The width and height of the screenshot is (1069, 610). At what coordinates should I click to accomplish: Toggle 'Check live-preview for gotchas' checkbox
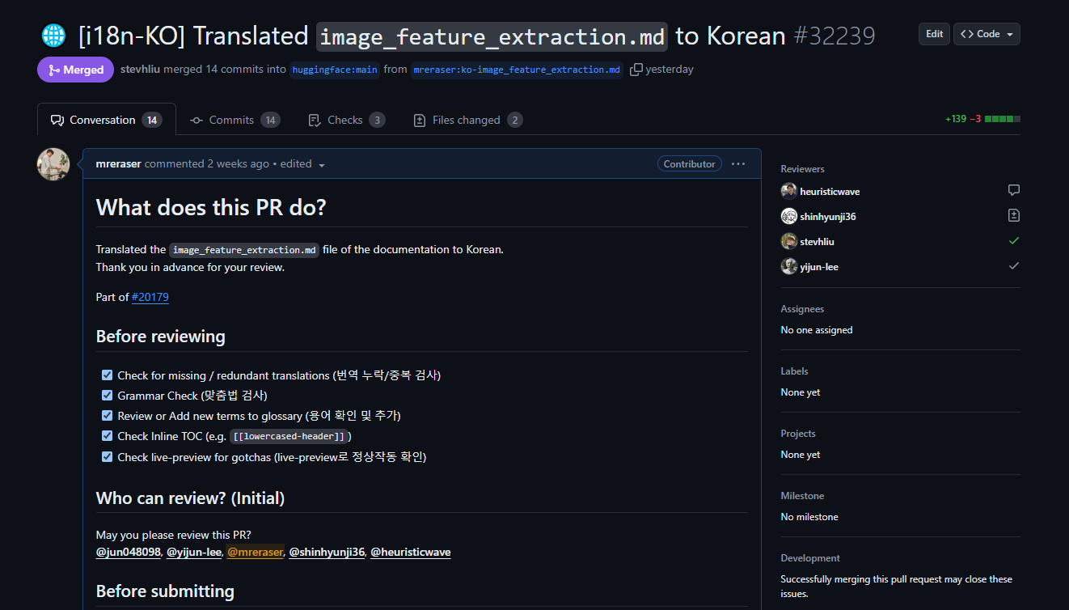(x=107, y=457)
